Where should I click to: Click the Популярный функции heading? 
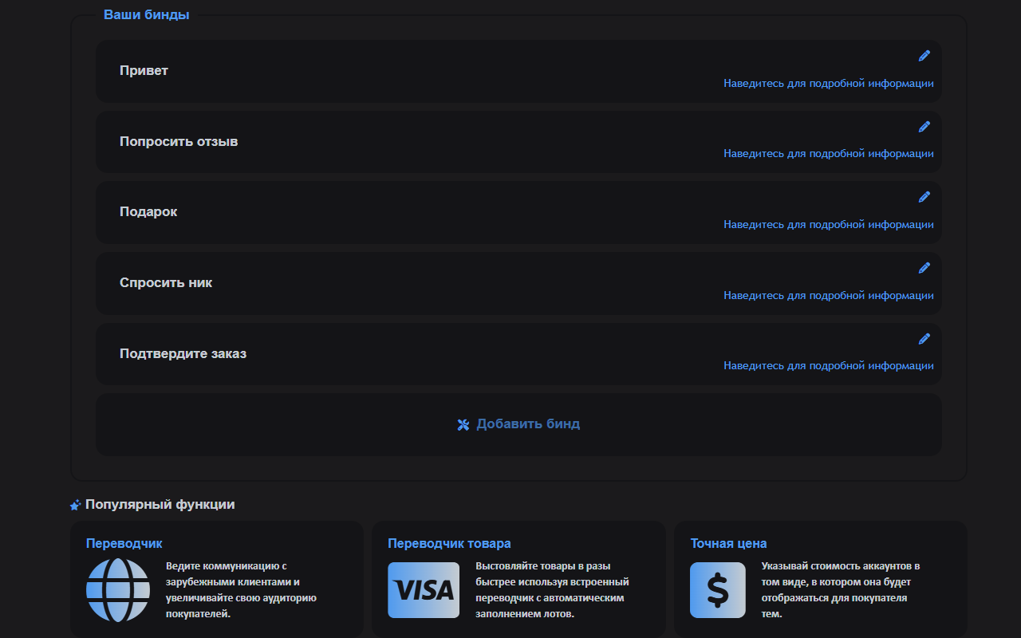(x=160, y=505)
